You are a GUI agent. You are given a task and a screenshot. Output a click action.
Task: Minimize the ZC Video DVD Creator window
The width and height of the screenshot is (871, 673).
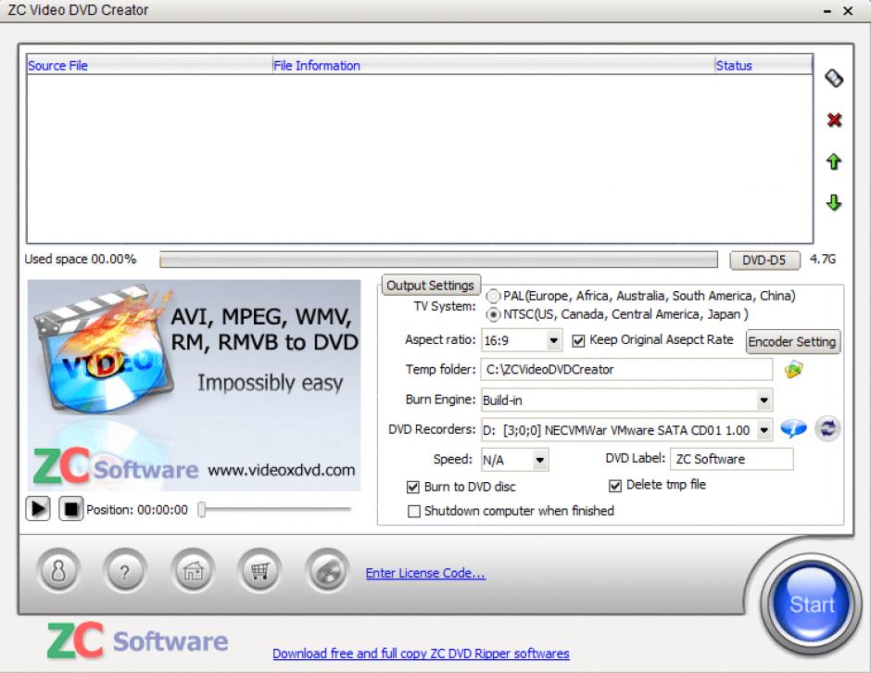coord(827,11)
